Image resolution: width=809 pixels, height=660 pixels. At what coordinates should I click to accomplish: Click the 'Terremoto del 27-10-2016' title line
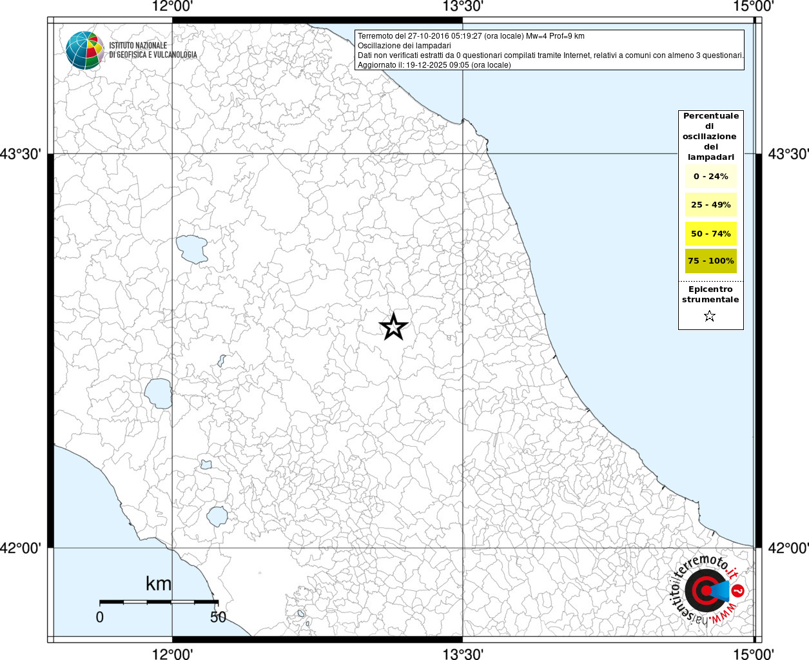[x=471, y=36]
